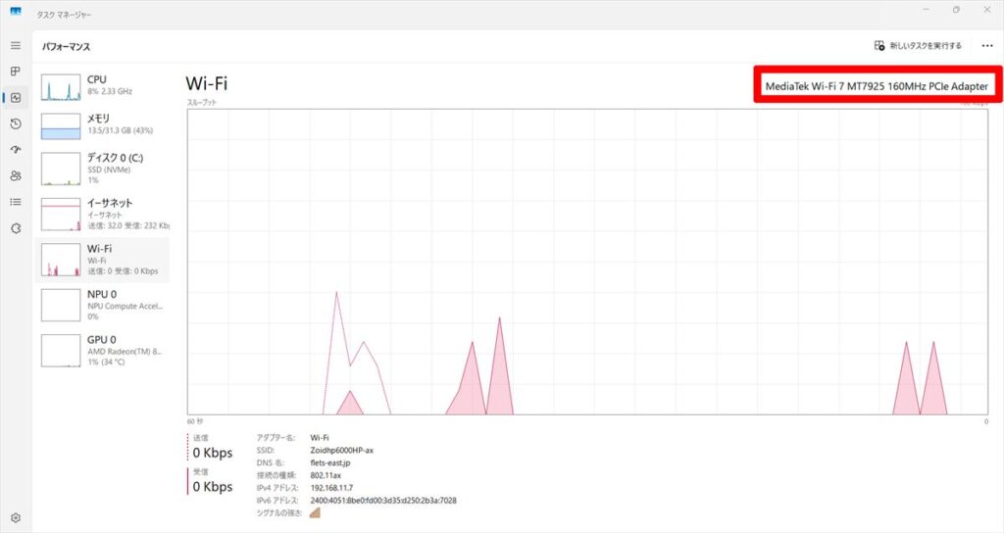The width and height of the screenshot is (1004, 533).
Task: Select イーサネット performance item
Action: (x=102, y=210)
